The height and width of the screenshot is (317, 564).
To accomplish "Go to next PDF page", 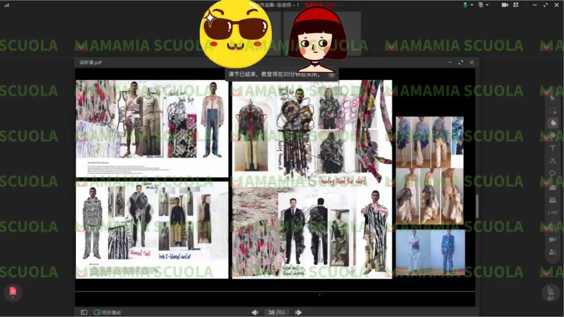I will click(298, 312).
